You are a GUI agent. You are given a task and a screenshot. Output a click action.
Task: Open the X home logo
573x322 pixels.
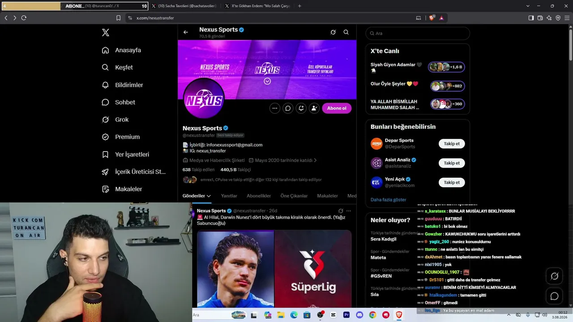click(x=106, y=33)
